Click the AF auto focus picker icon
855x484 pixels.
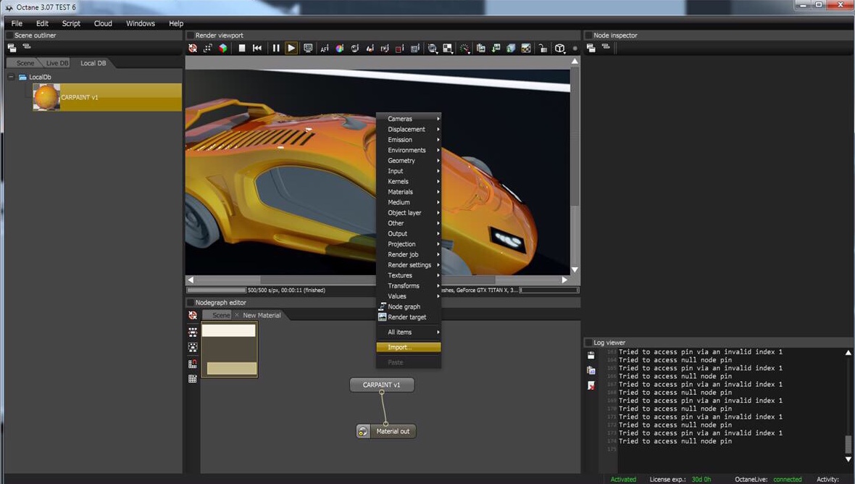pyautogui.click(x=324, y=49)
